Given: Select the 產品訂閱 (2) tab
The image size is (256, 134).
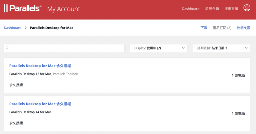Looking at the screenshot, I should click(222, 28).
